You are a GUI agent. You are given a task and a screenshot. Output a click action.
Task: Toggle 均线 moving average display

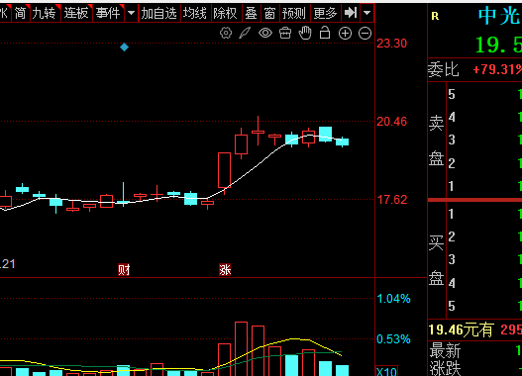click(x=195, y=13)
